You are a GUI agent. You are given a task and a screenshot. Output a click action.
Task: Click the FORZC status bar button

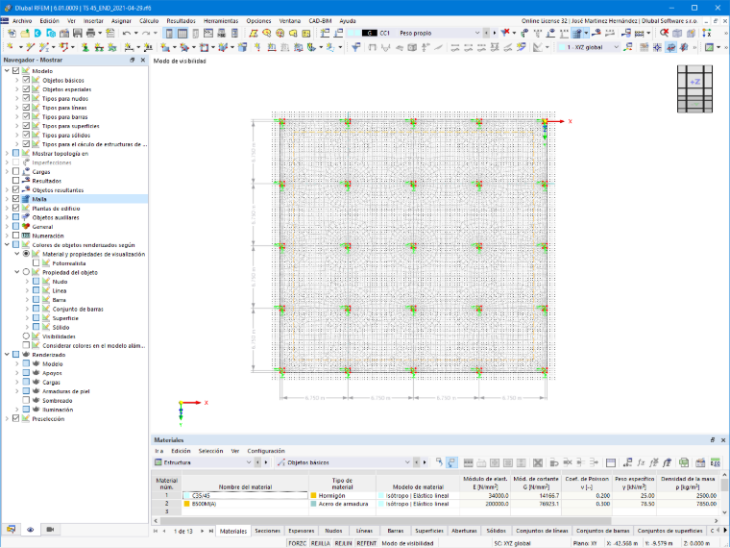297,543
